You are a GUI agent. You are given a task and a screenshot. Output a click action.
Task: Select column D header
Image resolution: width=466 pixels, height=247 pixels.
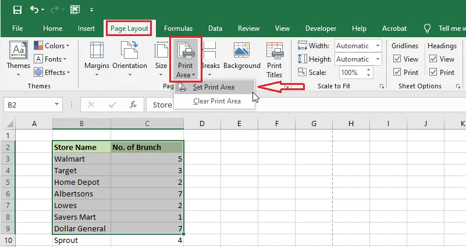(x=202, y=124)
